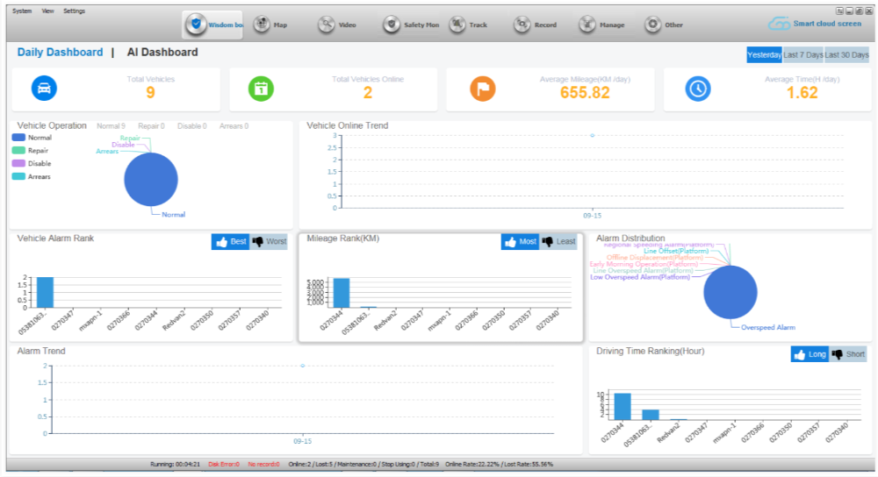Open the Video module icon

click(327, 25)
